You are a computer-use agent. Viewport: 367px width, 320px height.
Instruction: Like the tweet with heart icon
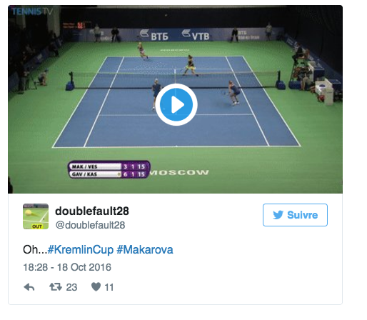[96, 287]
